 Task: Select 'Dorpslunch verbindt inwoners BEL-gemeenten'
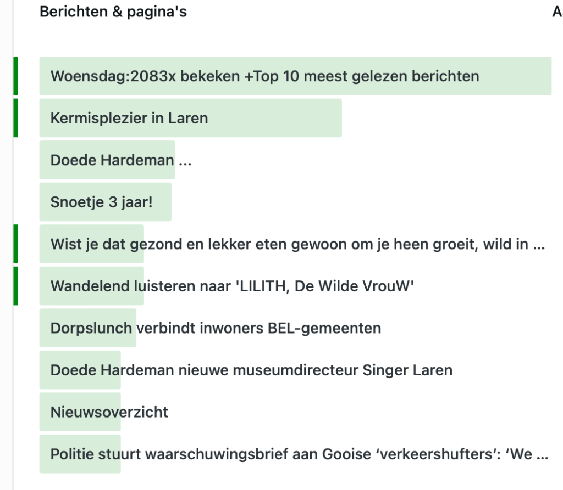pyautogui.click(x=216, y=328)
